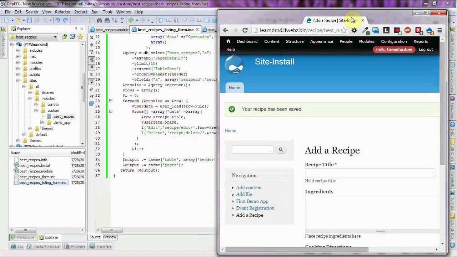Click the green navigate back arrow
This screenshot has height=257, width=457.
coord(131,20)
